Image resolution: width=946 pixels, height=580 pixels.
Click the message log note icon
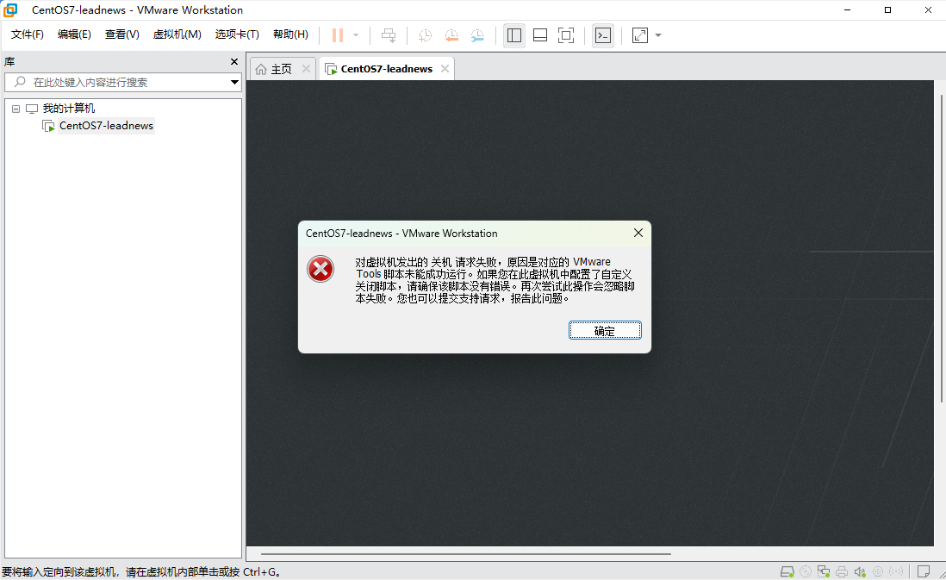tap(923, 571)
